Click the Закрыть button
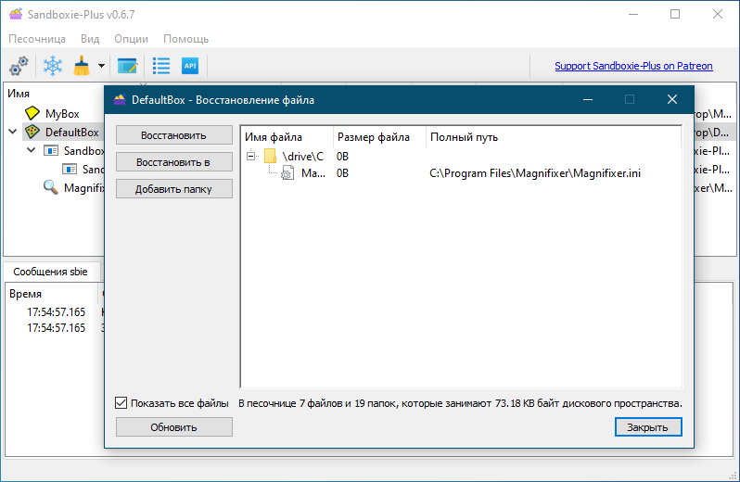 [x=648, y=427]
